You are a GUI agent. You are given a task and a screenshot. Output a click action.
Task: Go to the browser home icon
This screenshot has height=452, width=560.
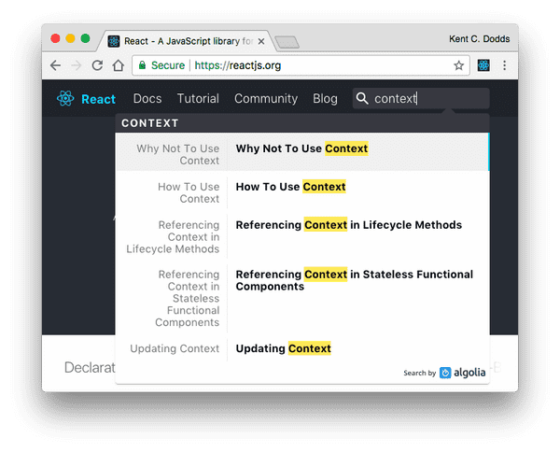pyautogui.click(x=118, y=65)
